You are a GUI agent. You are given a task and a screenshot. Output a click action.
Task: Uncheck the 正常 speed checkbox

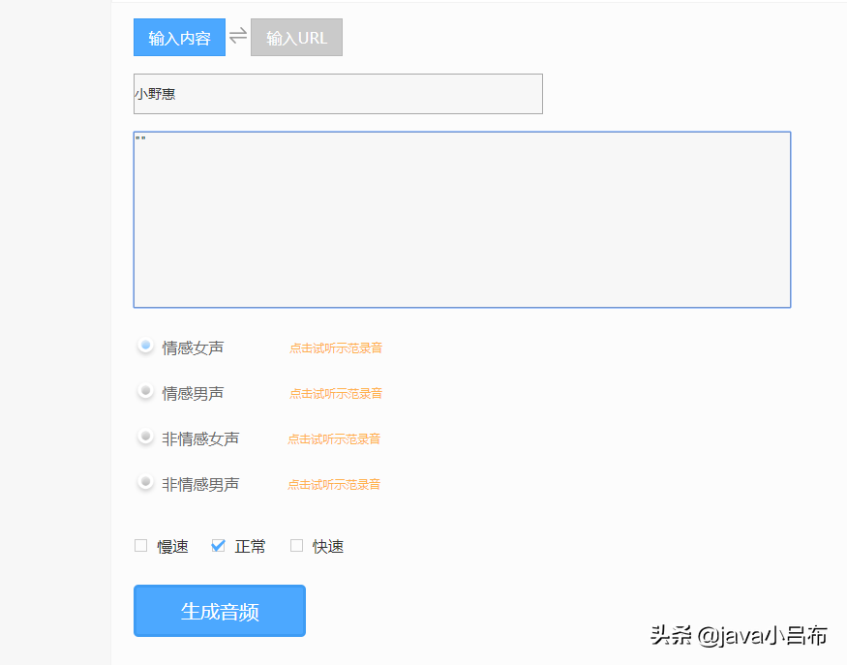(x=218, y=546)
